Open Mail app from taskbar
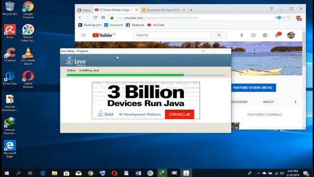Screen dimensions: 314x177 tap(78, 173)
